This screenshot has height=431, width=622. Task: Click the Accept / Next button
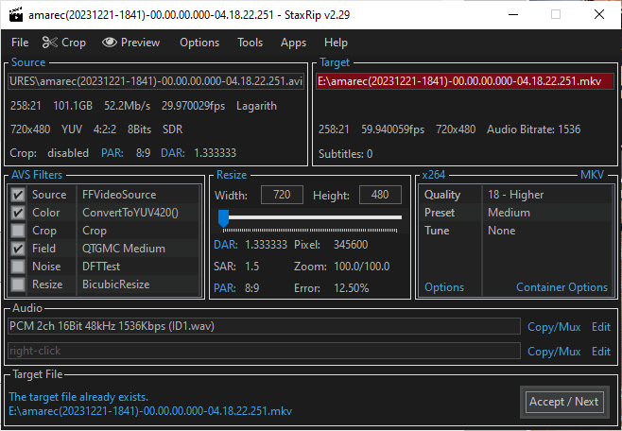[x=564, y=402]
